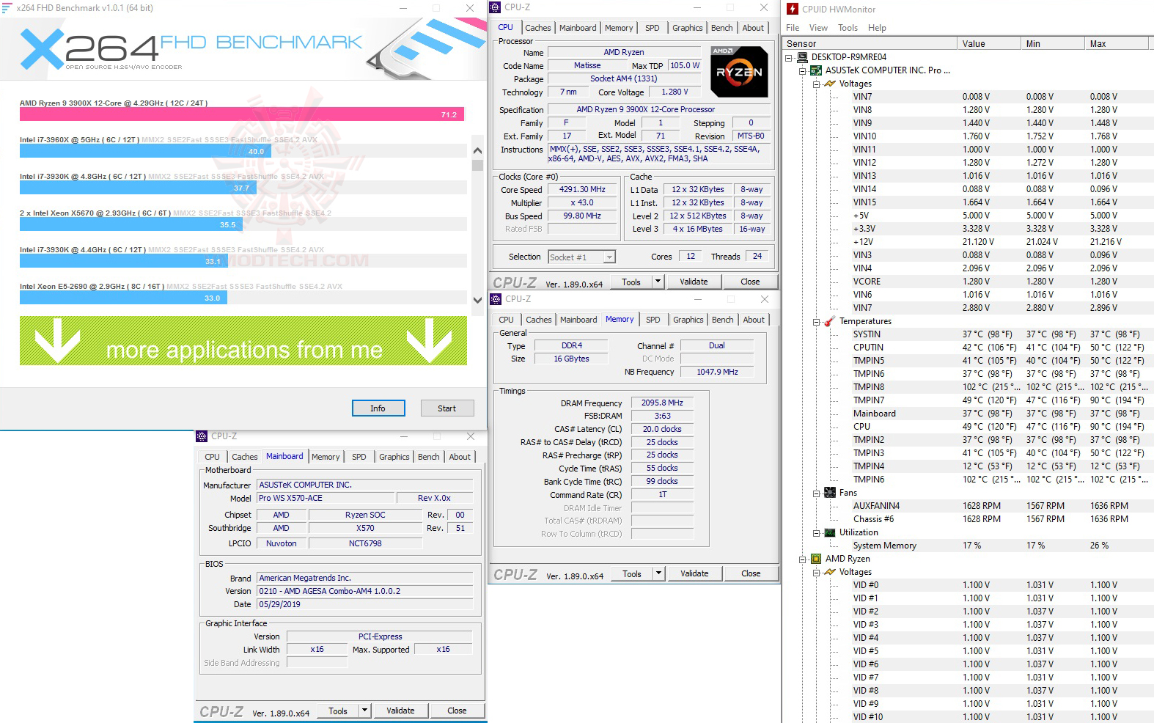Open the Socket #1 selection dropdown
This screenshot has height=723, width=1154.
point(609,257)
